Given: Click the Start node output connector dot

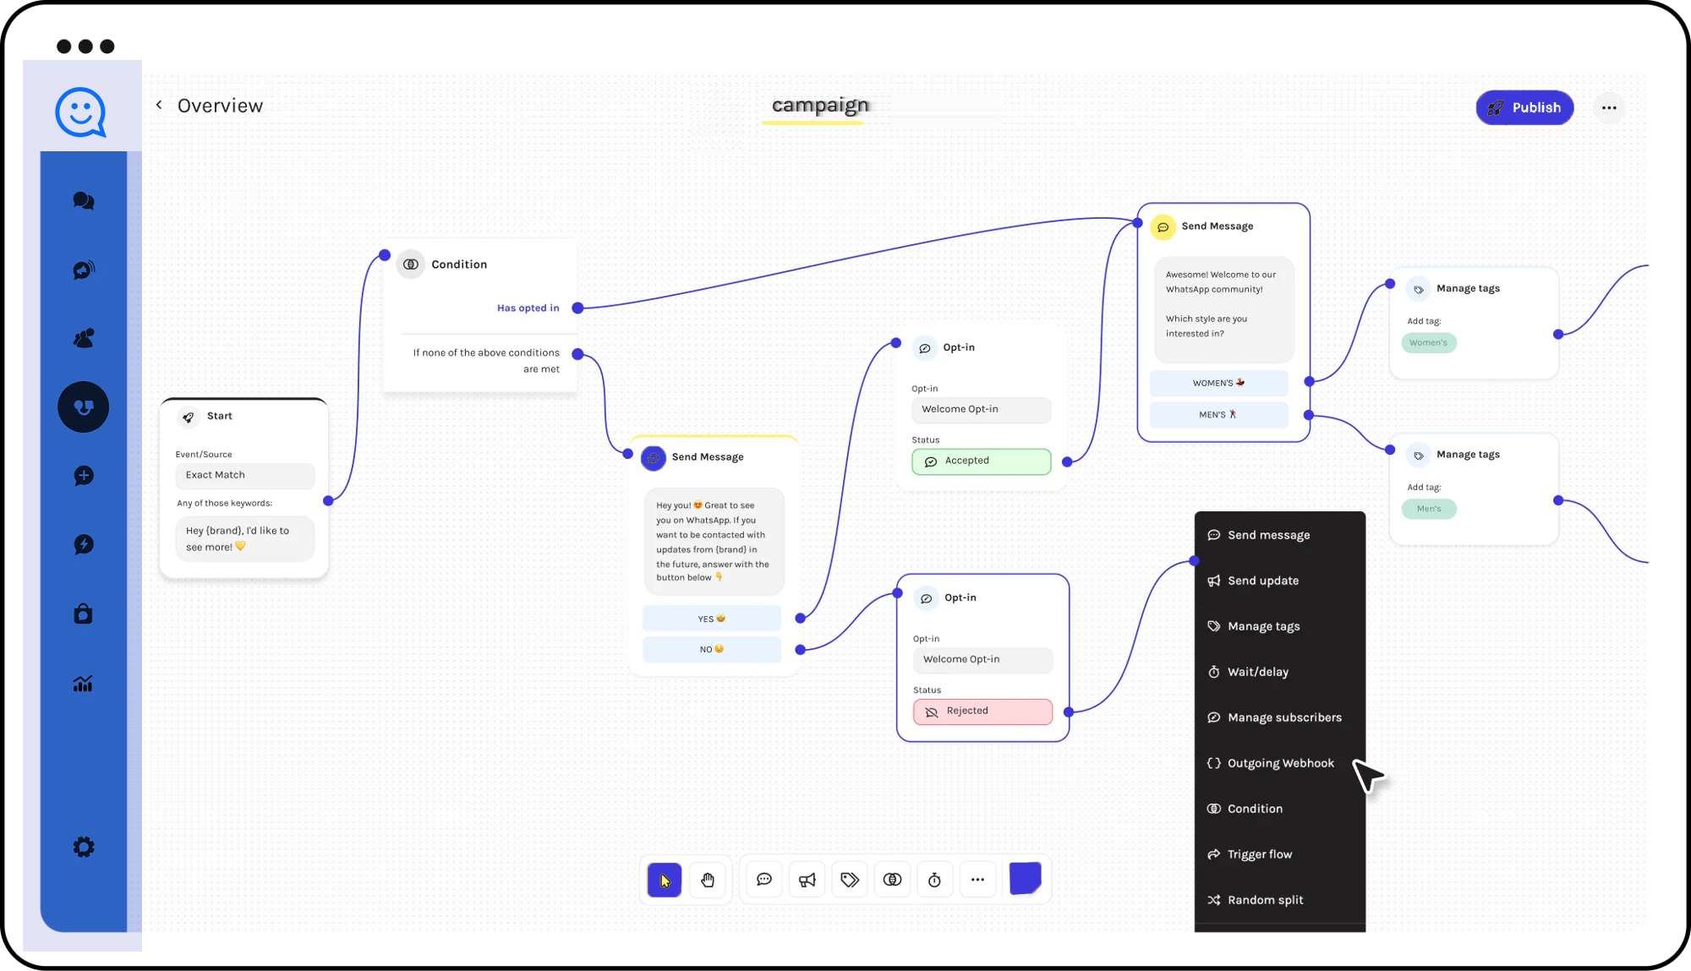Looking at the screenshot, I should pyautogui.click(x=329, y=501).
